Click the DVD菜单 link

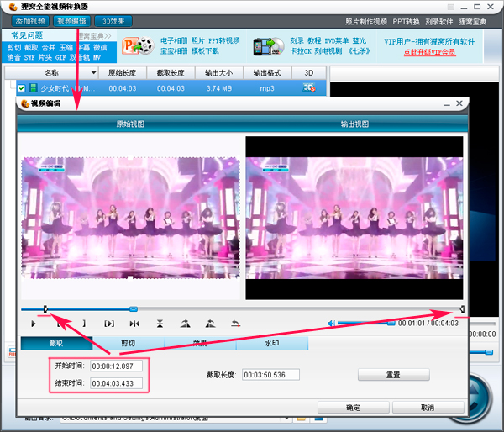click(337, 40)
